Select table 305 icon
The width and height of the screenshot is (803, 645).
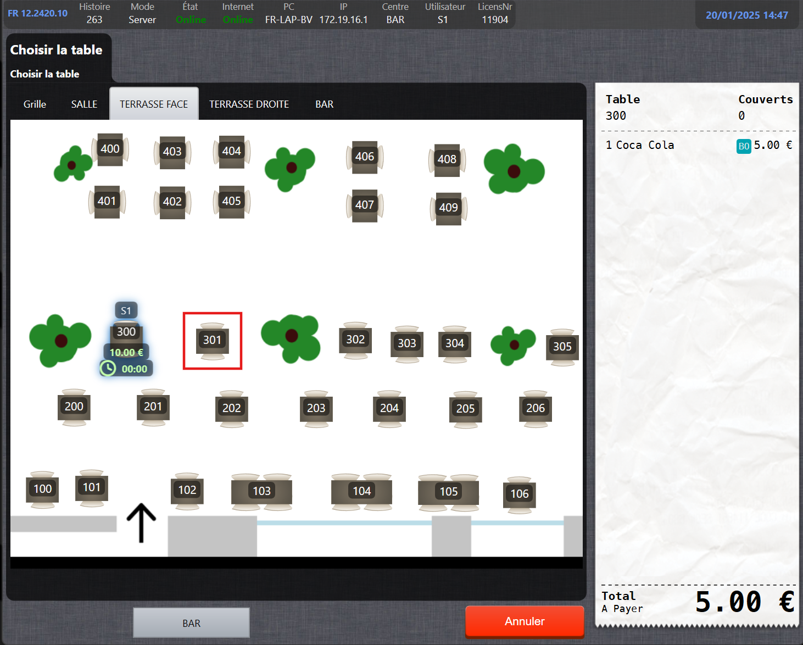pyautogui.click(x=562, y=347)
